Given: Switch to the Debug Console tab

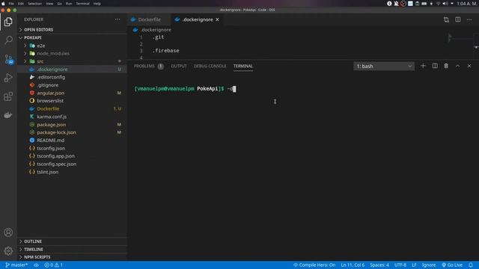Looking at the screenshot, I should (x=210, y=66).
